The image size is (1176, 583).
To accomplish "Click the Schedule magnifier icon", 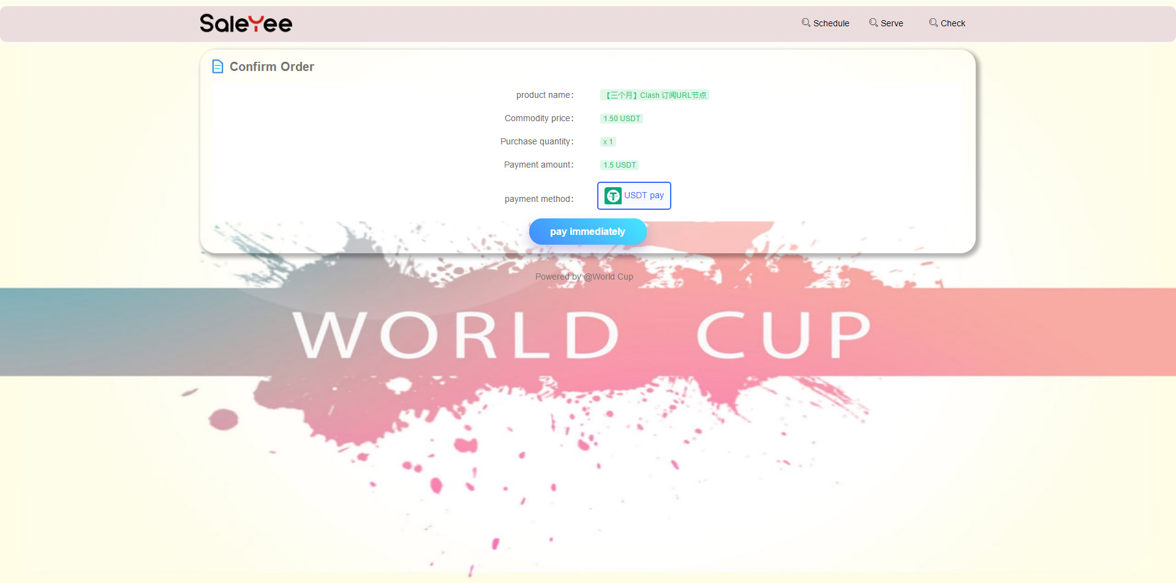I will (x=806, y=23).
